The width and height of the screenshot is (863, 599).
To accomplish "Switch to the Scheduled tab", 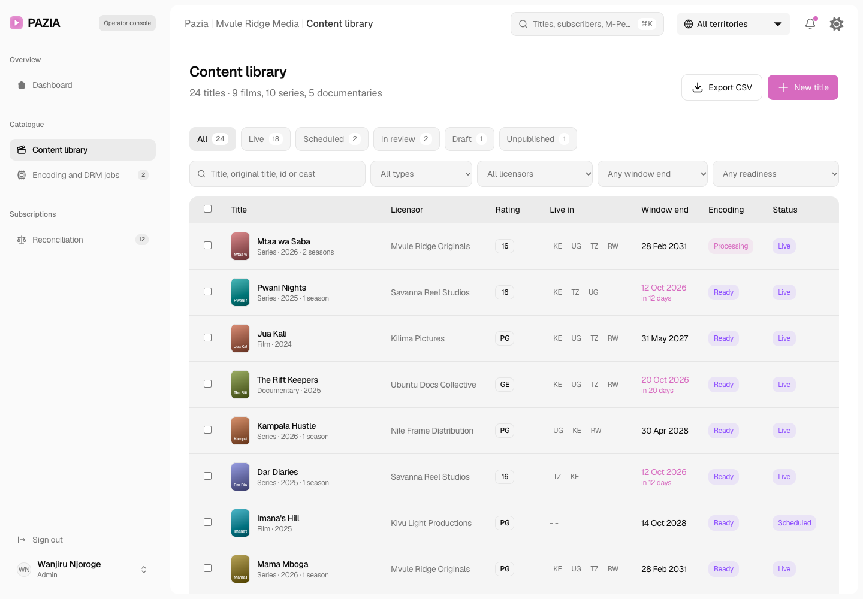I will (x=332, y=139).
